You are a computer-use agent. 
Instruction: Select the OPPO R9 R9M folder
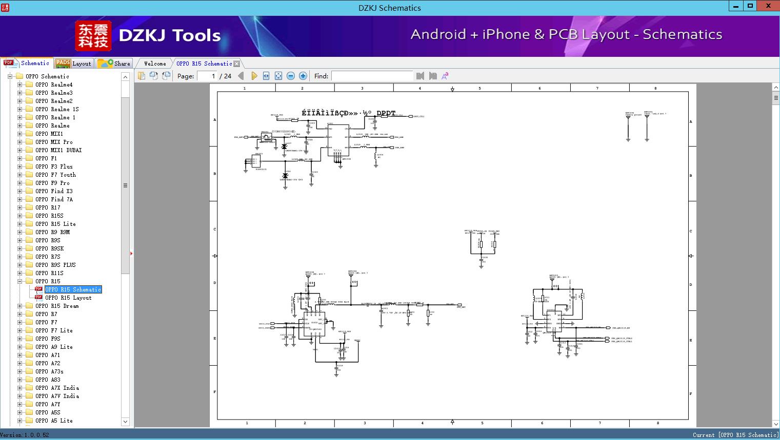tap(52, 232)
